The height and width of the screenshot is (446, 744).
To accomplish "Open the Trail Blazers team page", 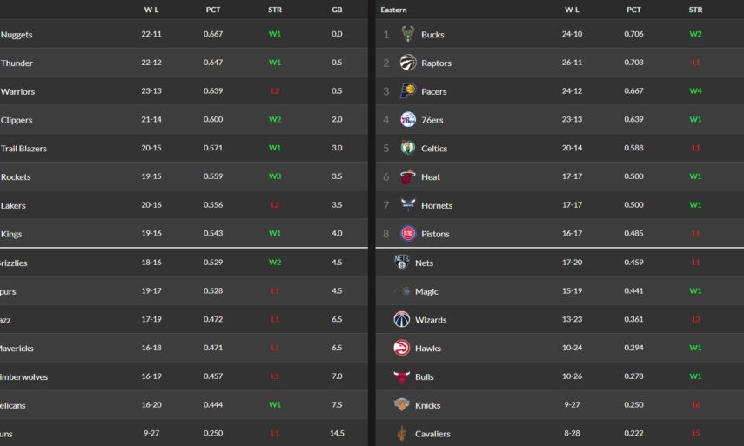I will (x=23, y=149).
